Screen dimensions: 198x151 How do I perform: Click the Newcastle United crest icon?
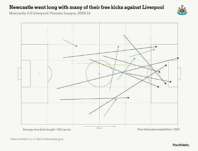(x=182, y=10)
